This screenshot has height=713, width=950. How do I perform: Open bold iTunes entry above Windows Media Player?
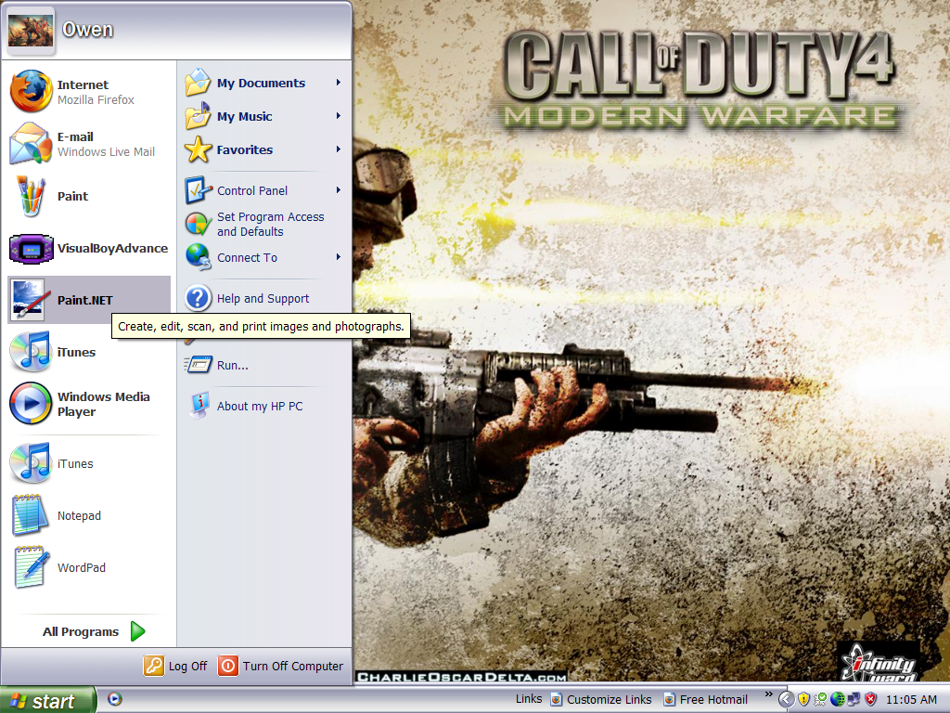[x=31, y=352]
